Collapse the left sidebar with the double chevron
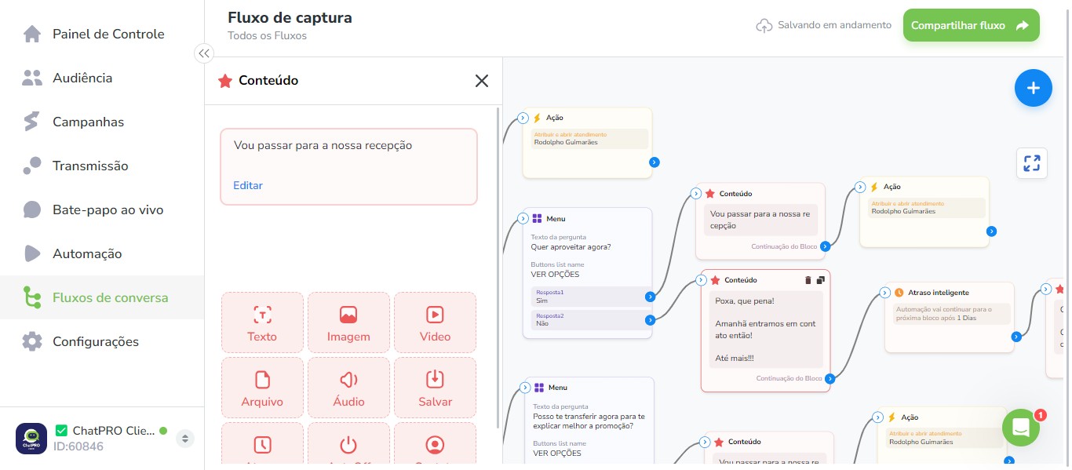Viewport: 1072px width, 470px height. coord(204,53)
